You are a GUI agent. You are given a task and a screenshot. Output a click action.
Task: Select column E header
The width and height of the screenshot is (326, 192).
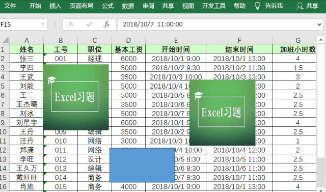(x=176, y=40)
